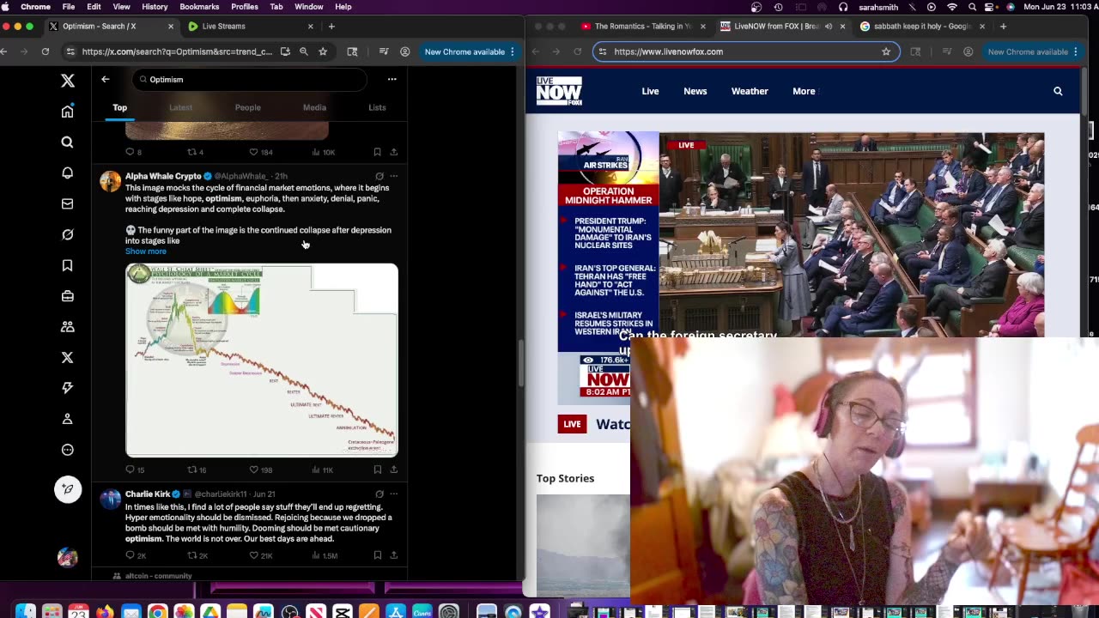Click New Chrome available button in left window
The image size is (1099, 618).
click(x=469, y=51)
